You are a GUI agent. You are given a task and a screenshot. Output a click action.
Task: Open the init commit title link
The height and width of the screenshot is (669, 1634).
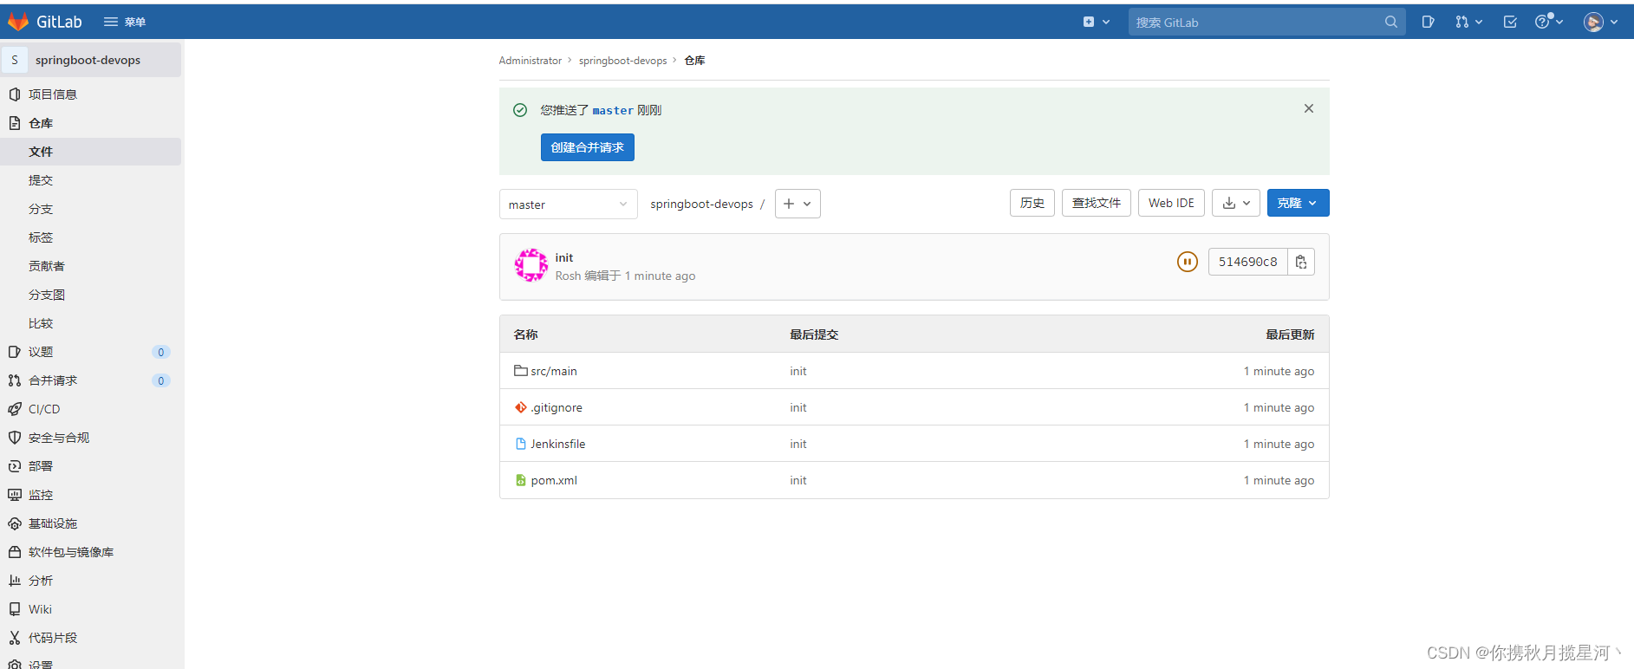click(564, 257)
